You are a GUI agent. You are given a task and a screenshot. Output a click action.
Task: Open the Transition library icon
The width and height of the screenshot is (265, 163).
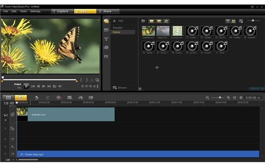tap(106, 30)
